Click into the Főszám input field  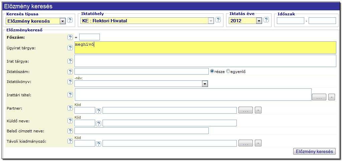90,37
